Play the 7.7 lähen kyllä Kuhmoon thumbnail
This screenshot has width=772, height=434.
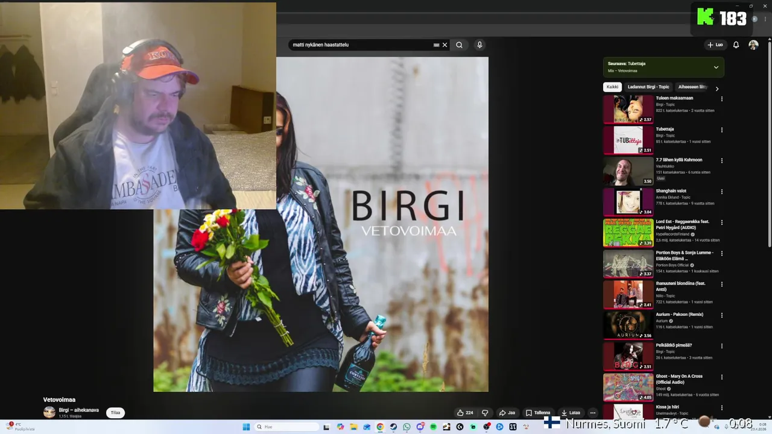(x=628, y=171)
